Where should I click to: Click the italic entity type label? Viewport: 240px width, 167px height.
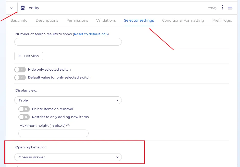pyautogui.click(x=212, y=8)
